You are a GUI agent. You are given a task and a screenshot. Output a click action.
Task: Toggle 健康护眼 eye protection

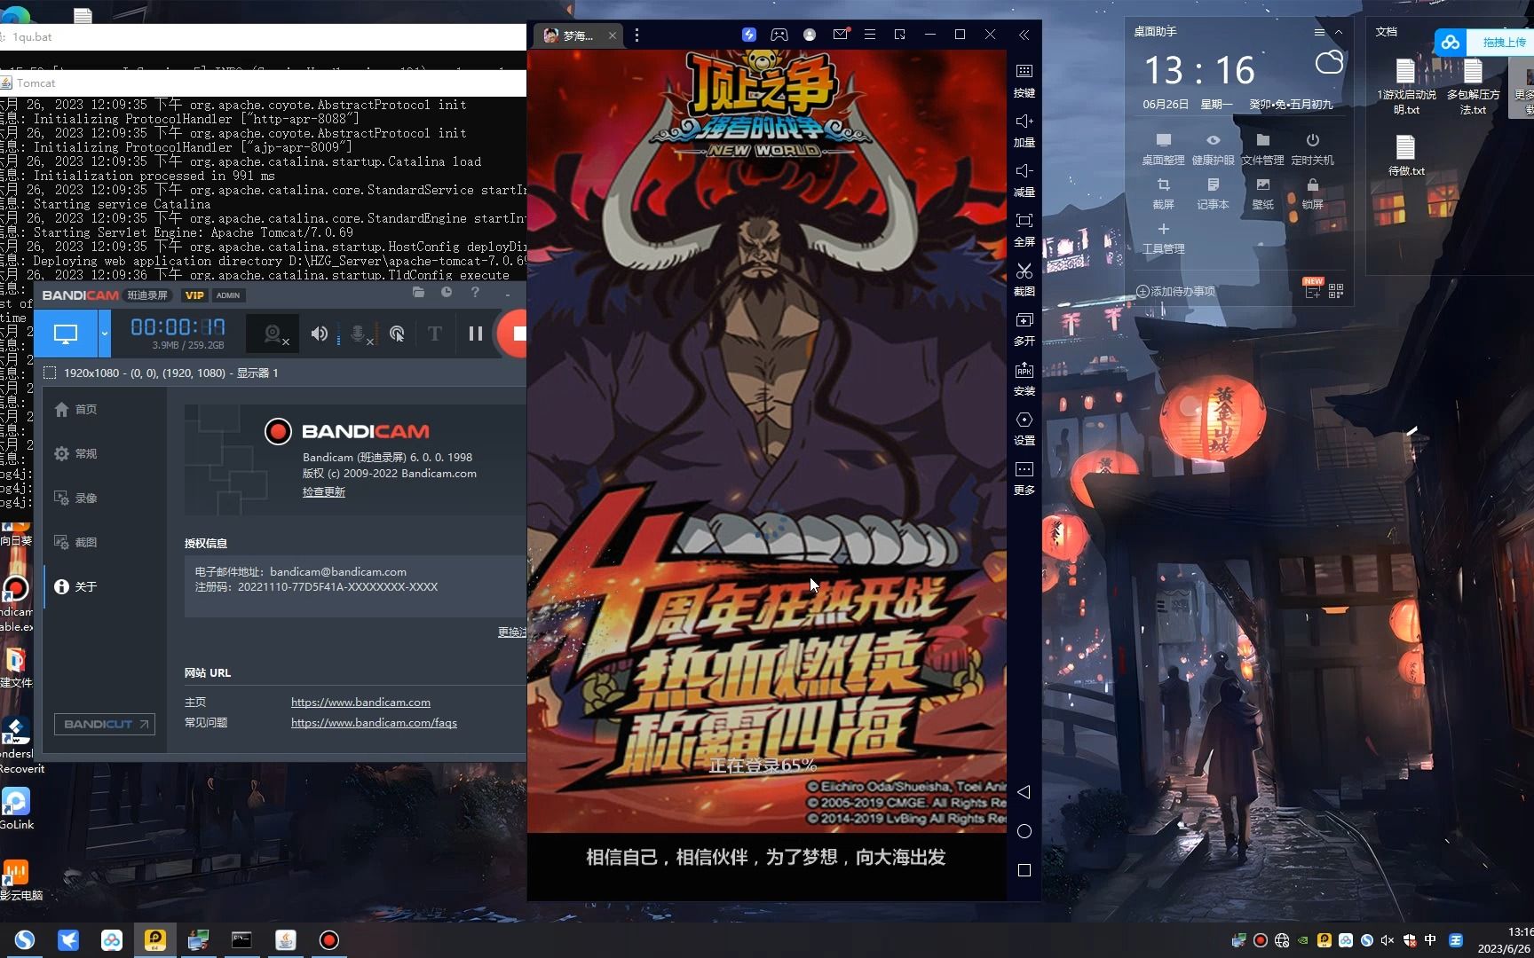click(x=1213, y=149)
